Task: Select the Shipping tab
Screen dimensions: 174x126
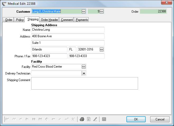Action: [x=32, y=19]
